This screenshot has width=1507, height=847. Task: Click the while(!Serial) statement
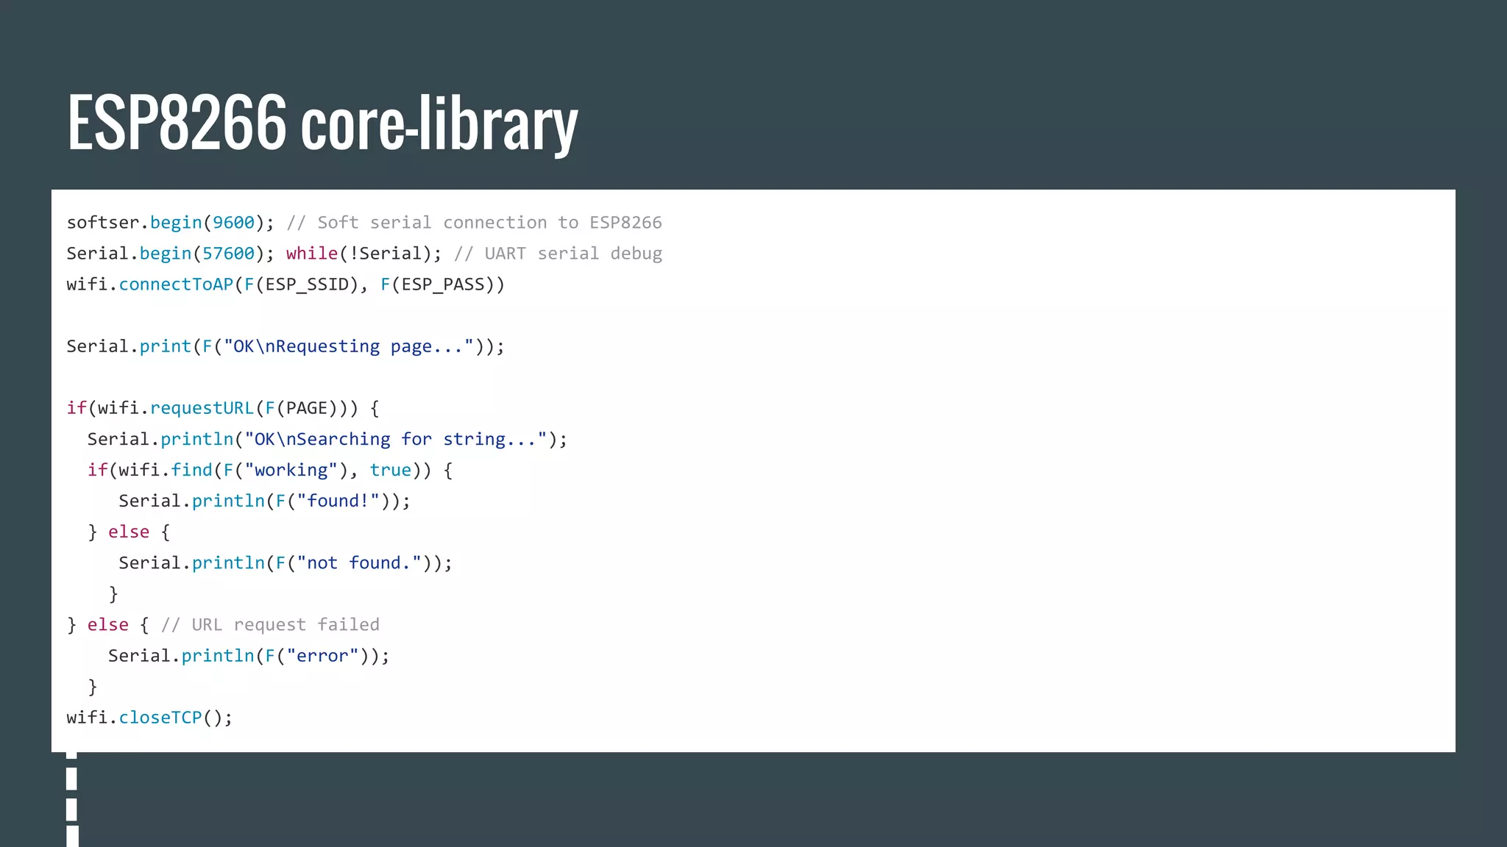point(364,254)
